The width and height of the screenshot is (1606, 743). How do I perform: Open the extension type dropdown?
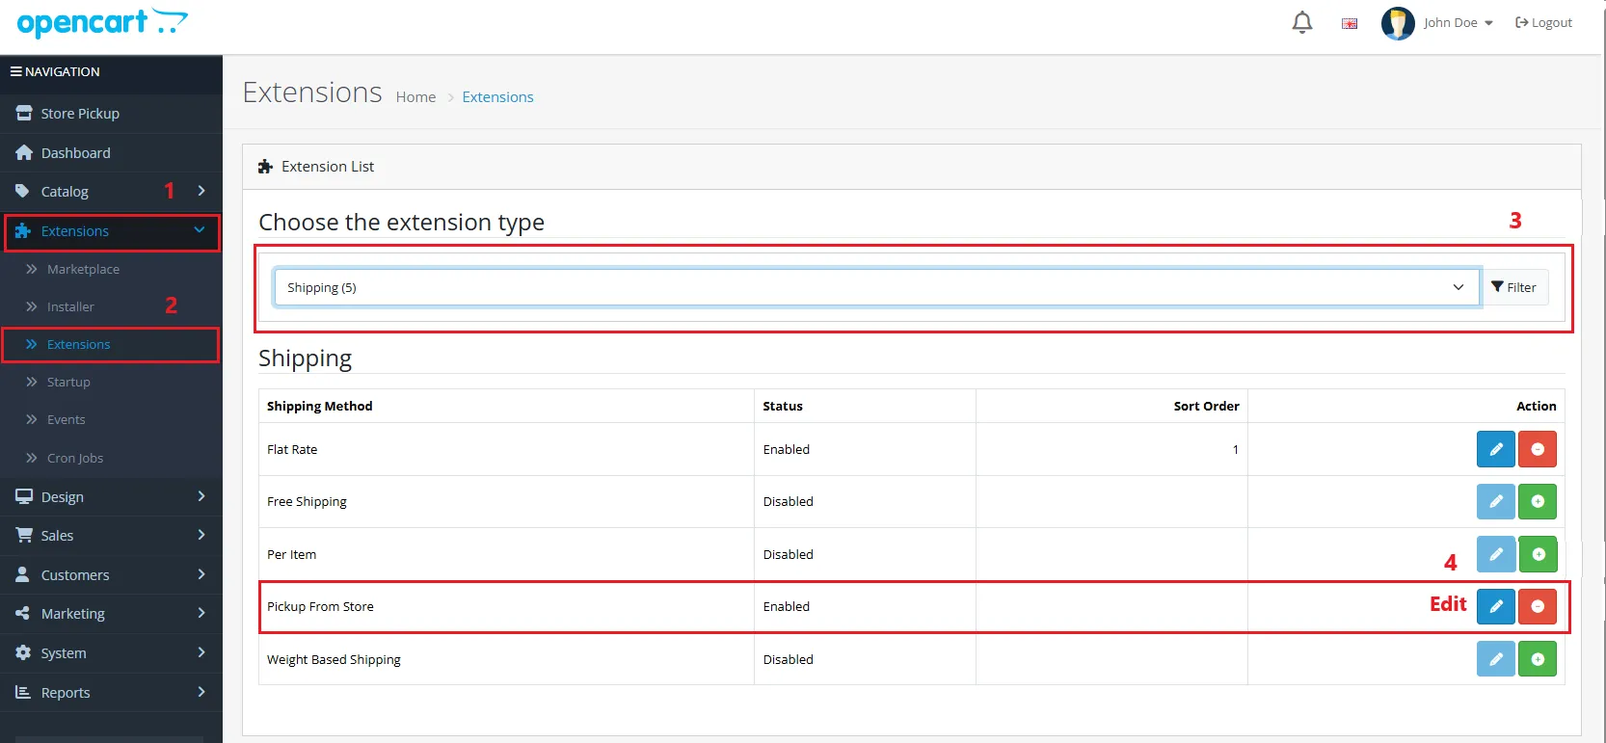pyautogui.click(x=875, y=287)
